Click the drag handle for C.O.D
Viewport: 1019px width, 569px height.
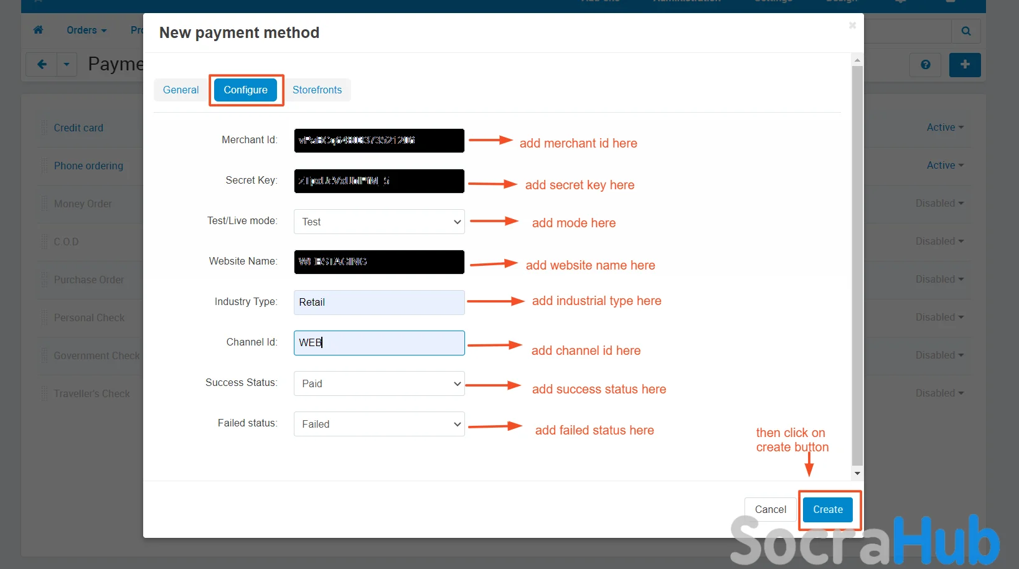[x=44, y=242]
